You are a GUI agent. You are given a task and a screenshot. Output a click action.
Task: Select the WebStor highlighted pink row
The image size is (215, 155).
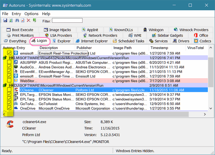(x=114, y=81)
